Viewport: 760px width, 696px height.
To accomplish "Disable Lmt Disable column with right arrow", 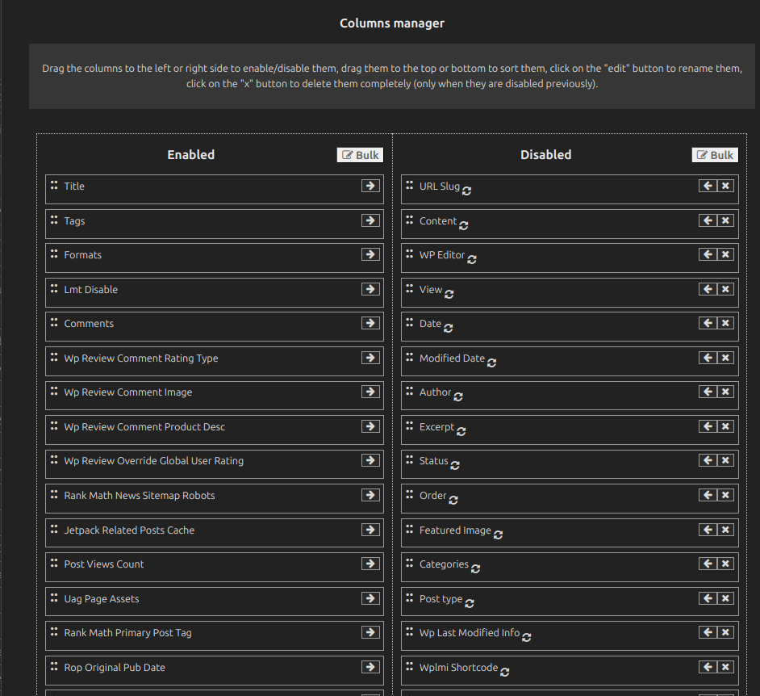I will click(x=370, y=289).
